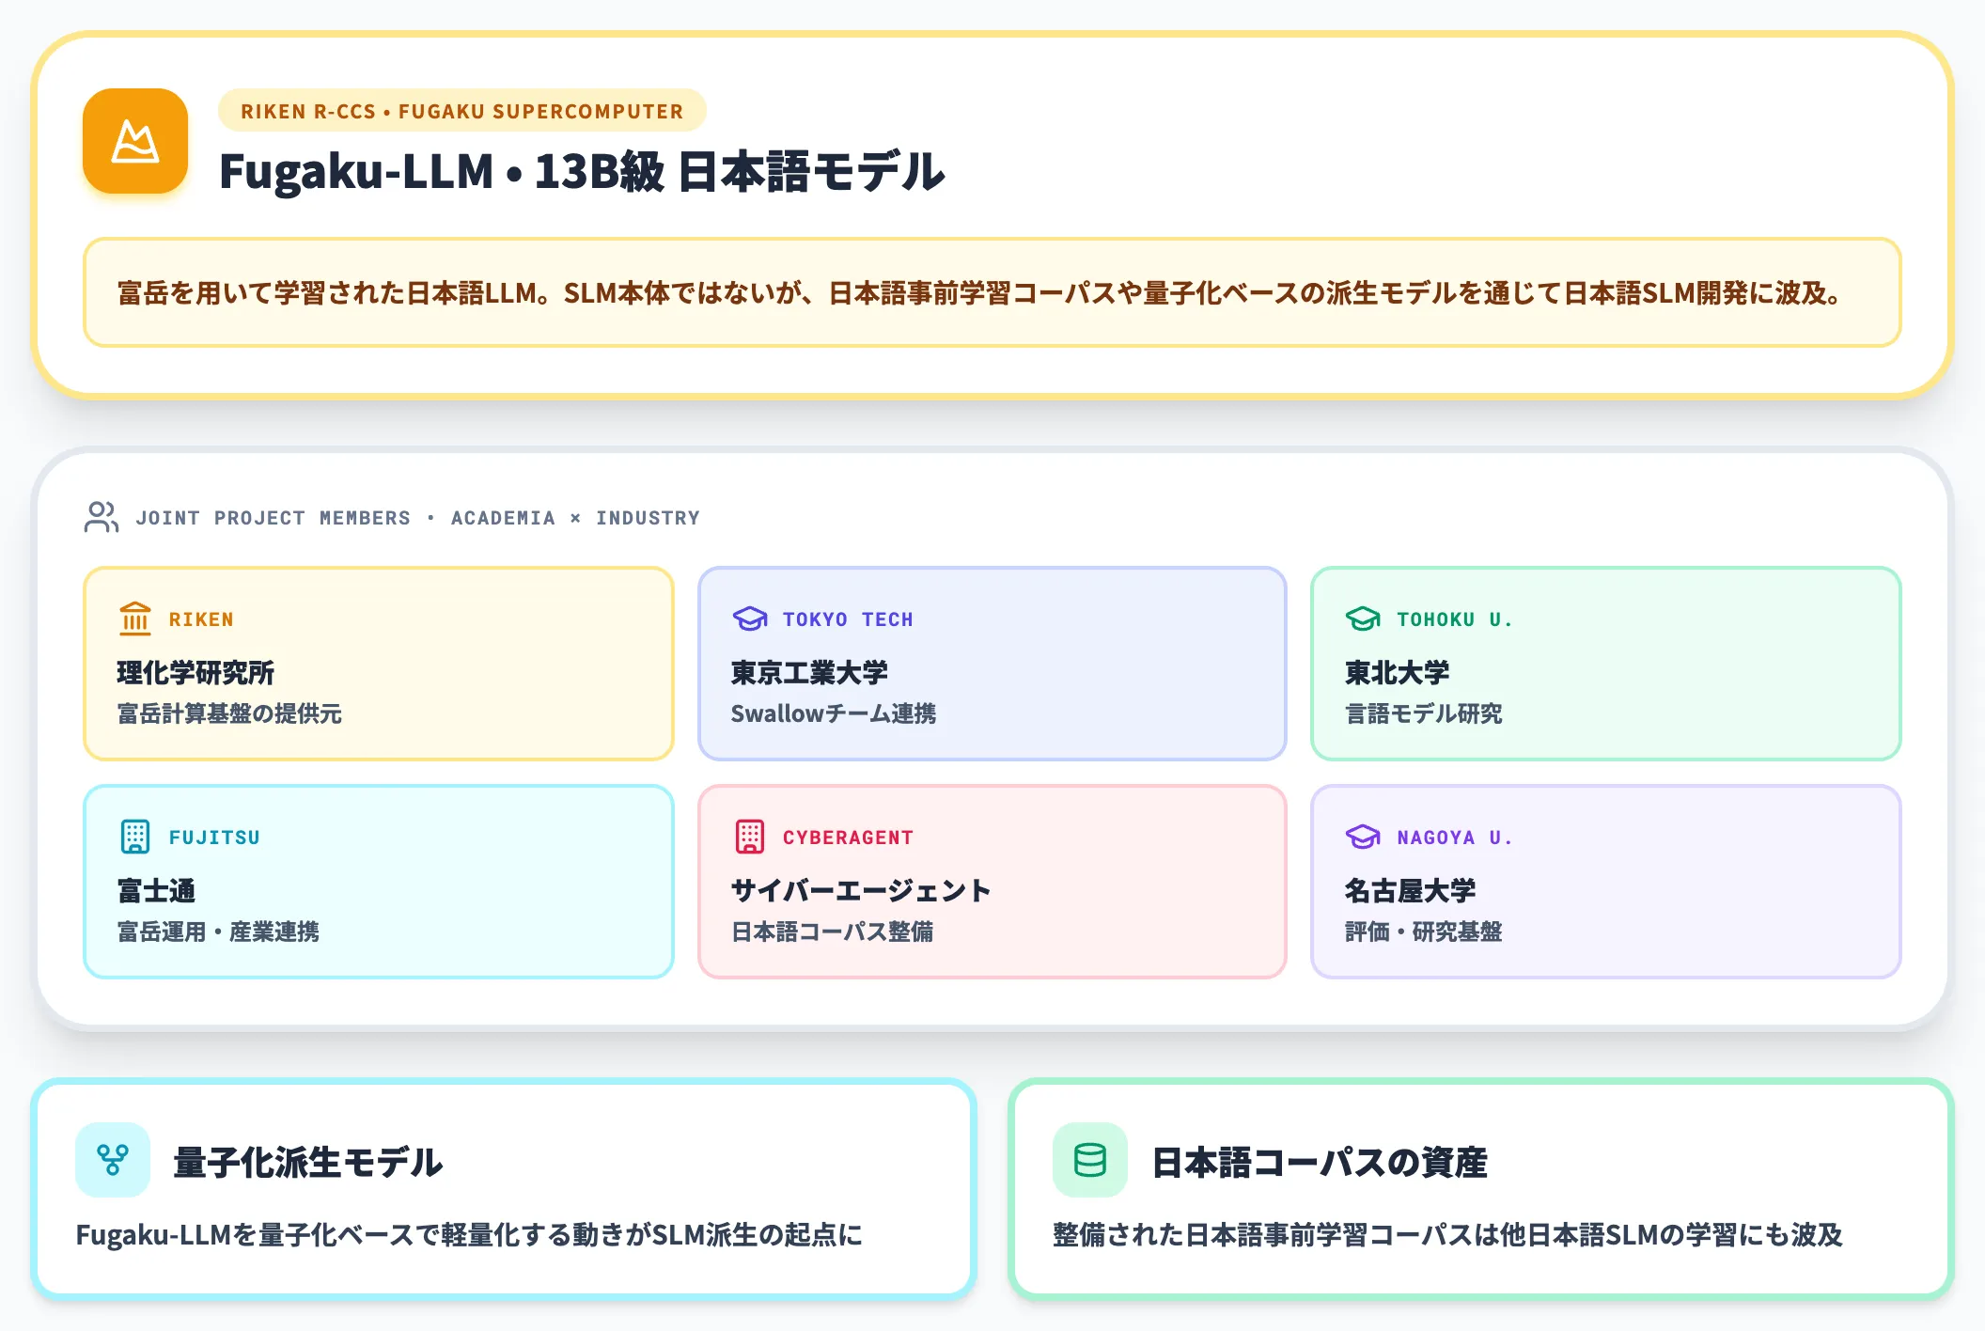Viewport: 1985px width, 1331px height.
Task: Open the サイバーエージェント member card
Action: tap(992, 882)
